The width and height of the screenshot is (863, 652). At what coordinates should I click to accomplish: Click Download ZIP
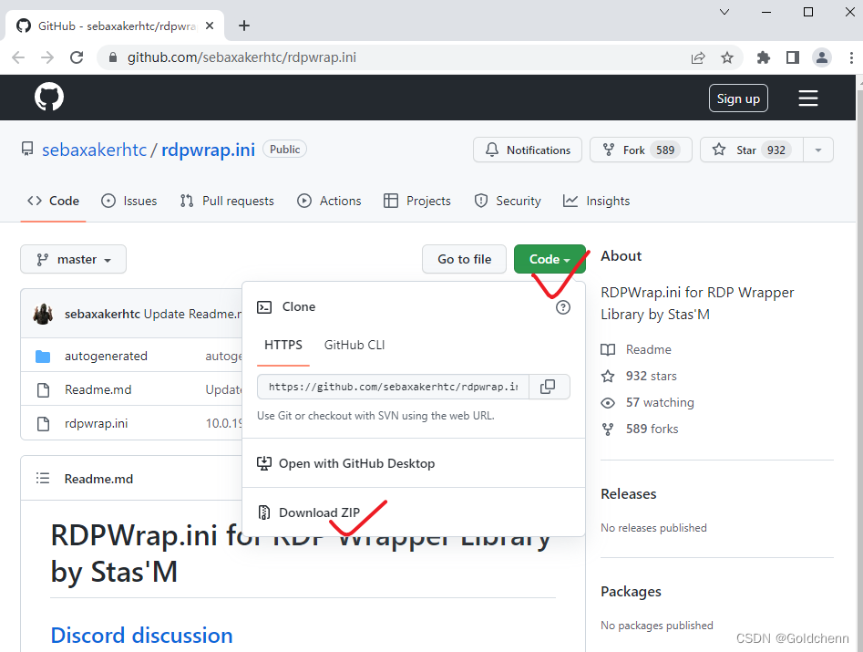coord(320,512)
